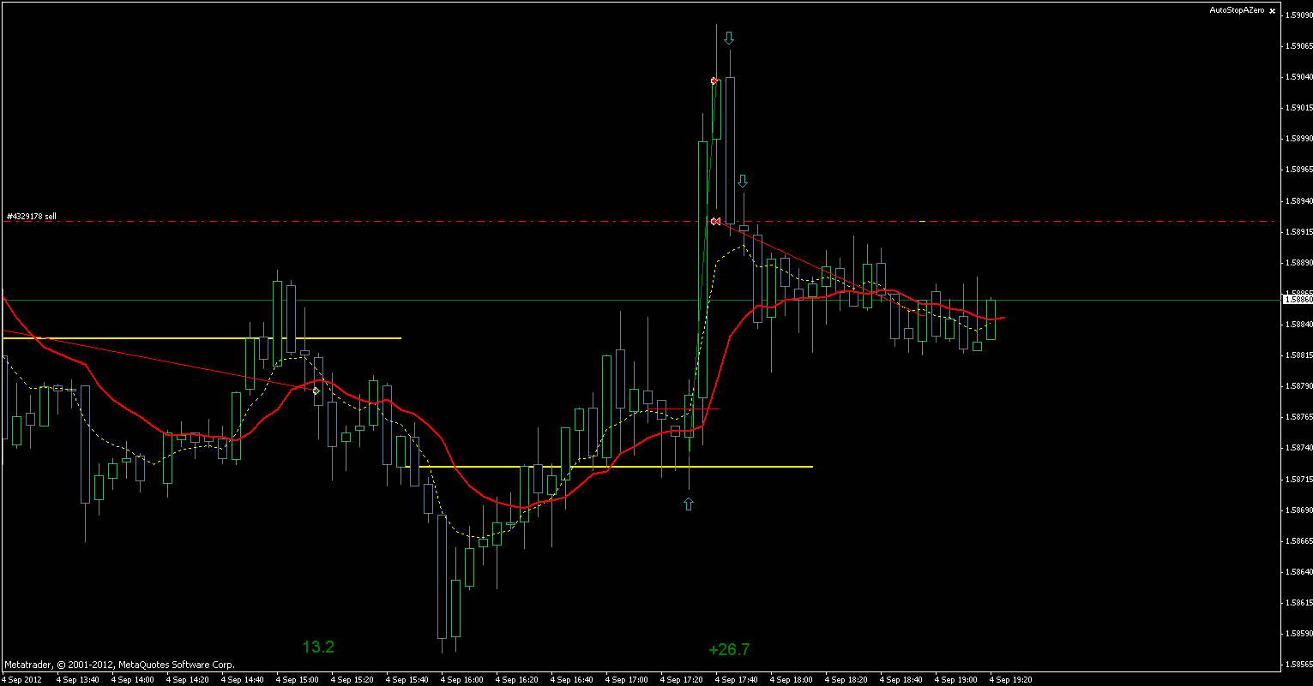Image resolution: width=1313 pixels, height=686 pixels.
Task: Open the #4329178 sell order label
Action: 31,216
